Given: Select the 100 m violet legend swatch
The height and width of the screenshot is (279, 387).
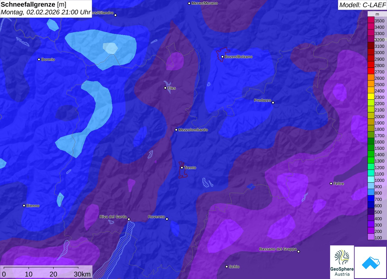Looking at the screenshot, I should pyautogui.click(x=371, y=237).
